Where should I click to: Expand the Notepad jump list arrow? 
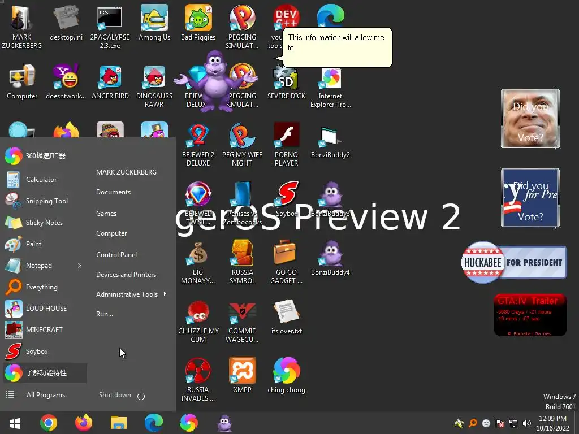[x=79, y=266]
